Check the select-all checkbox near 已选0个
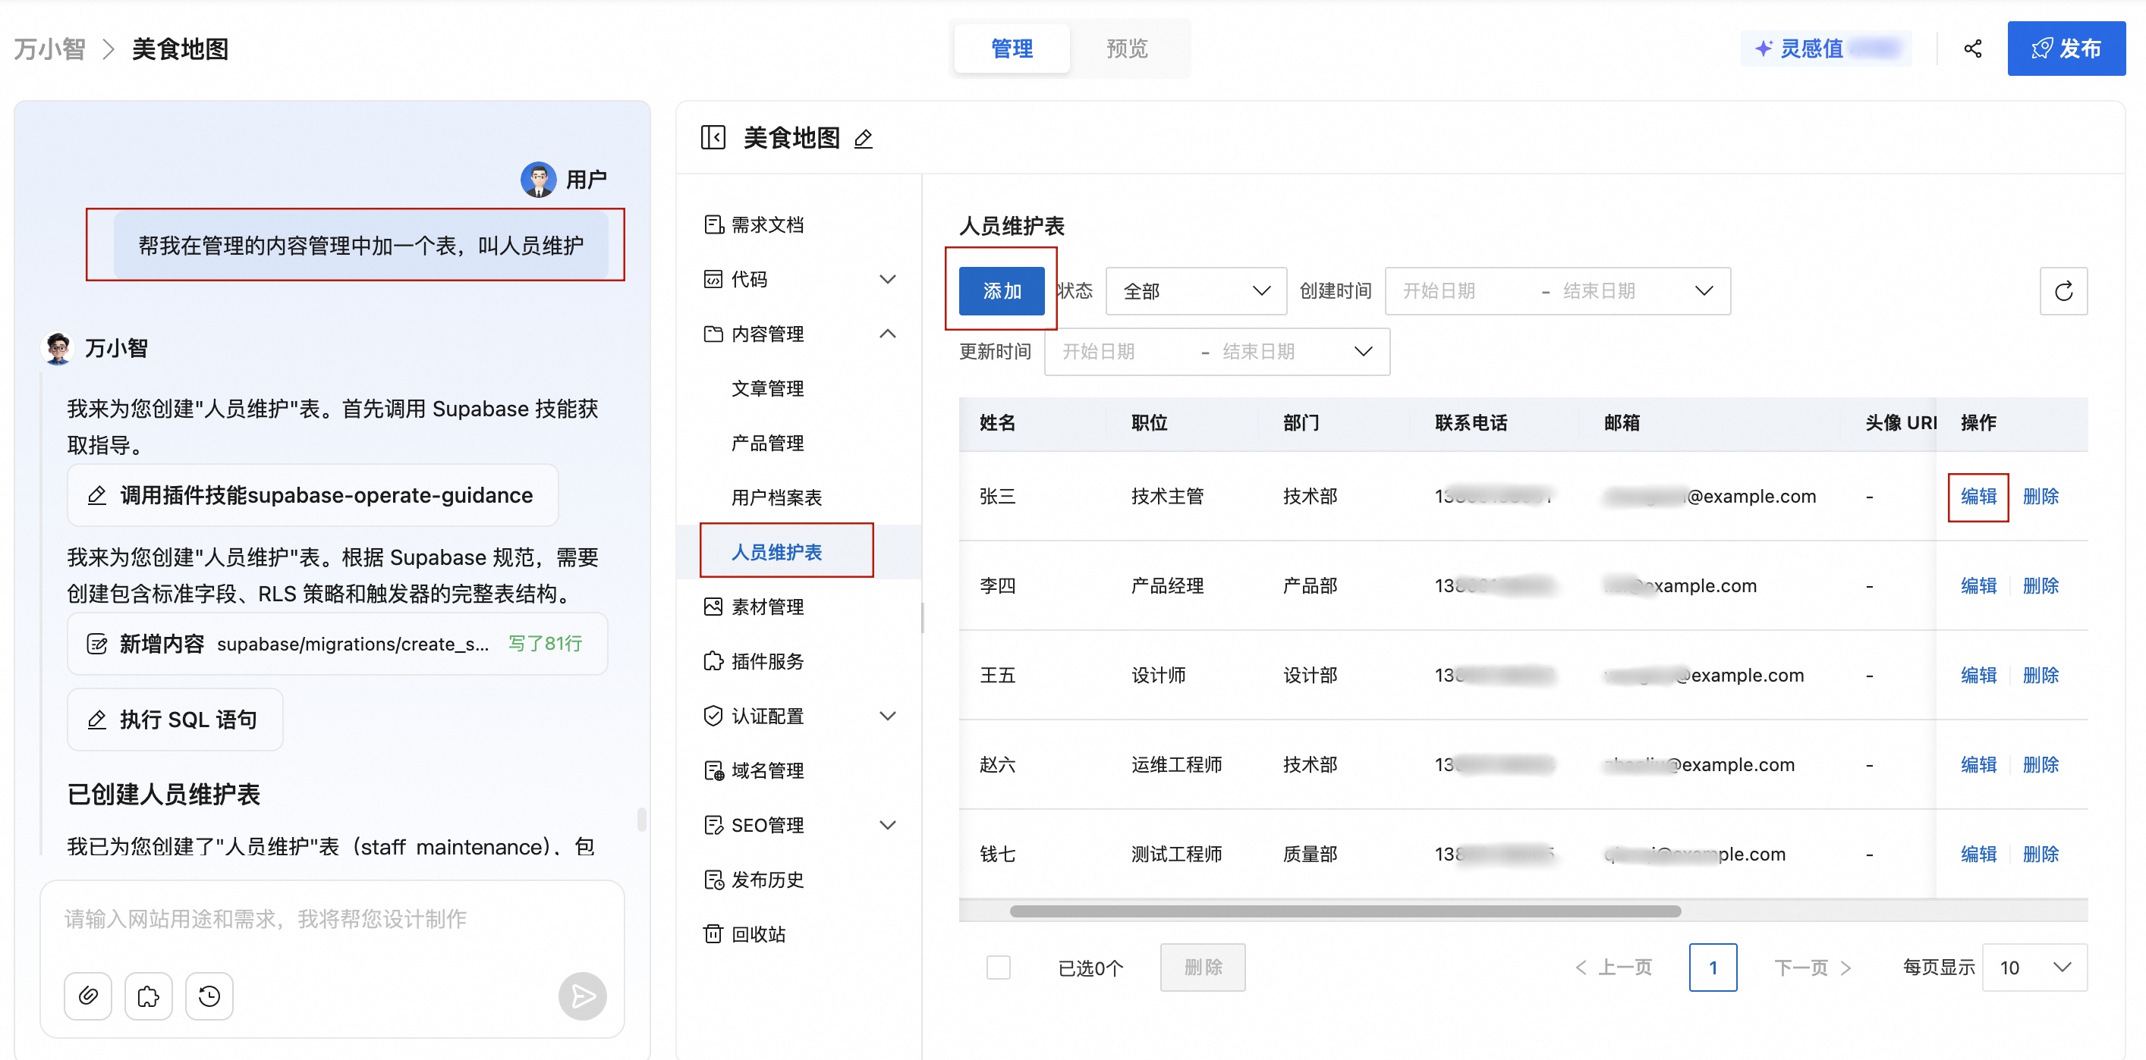2146x1060 pixels. tap(999, 967)
